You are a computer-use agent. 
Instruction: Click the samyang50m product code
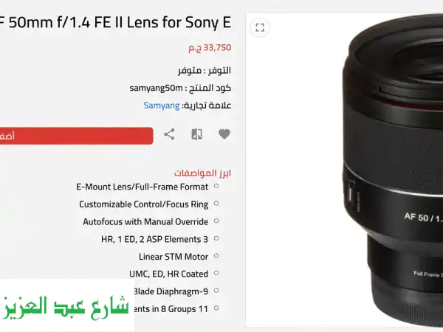pos(157,88)
